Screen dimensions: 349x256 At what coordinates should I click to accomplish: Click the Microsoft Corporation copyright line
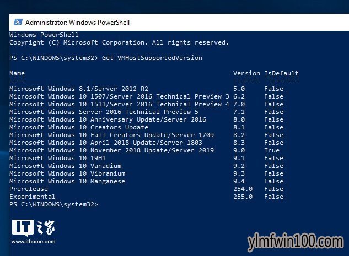click(119, 42)
